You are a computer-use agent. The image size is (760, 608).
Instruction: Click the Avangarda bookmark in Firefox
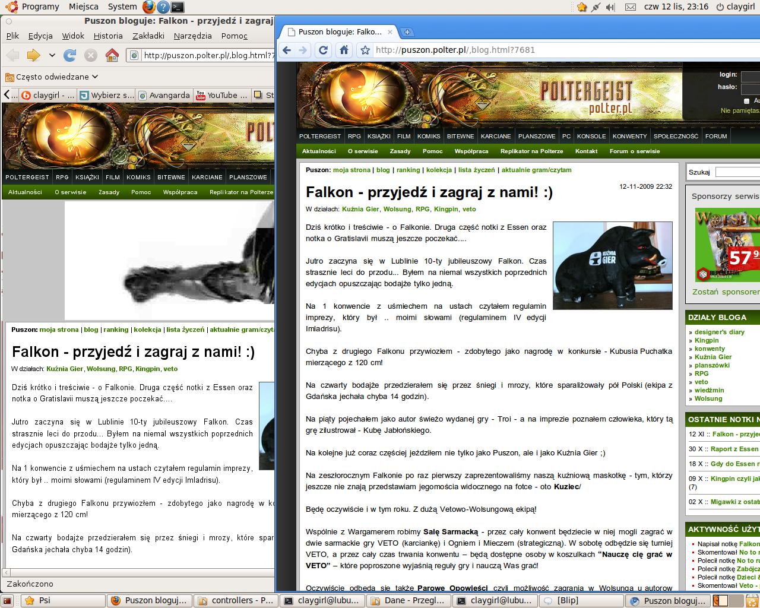[164, 95]
